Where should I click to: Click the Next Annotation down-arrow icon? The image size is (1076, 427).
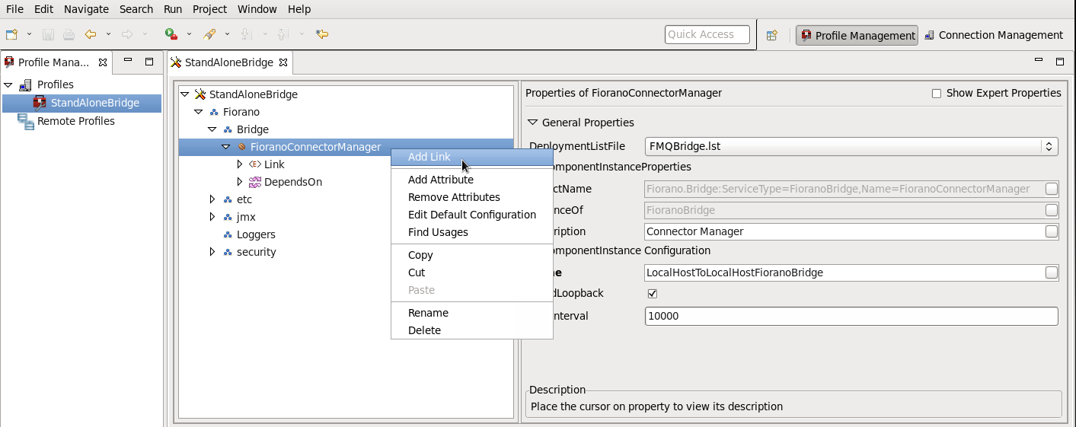[246, 34]
